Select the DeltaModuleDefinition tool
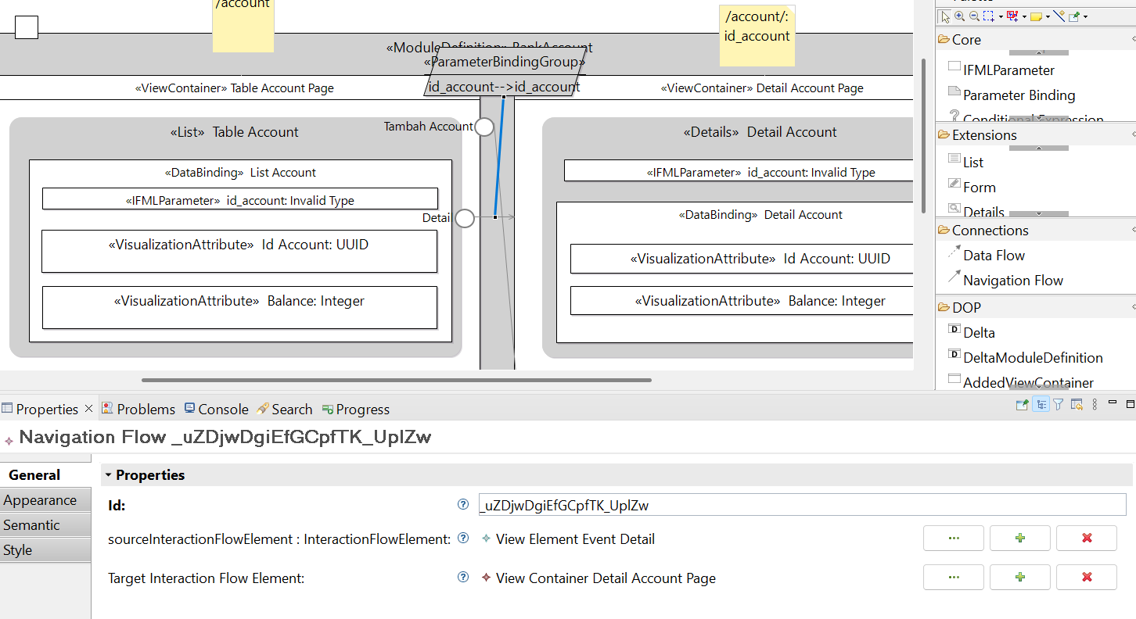Image resolution: width=1136 pixels, height=619 pixels. pyautogui.click(x=1026, y=357)
